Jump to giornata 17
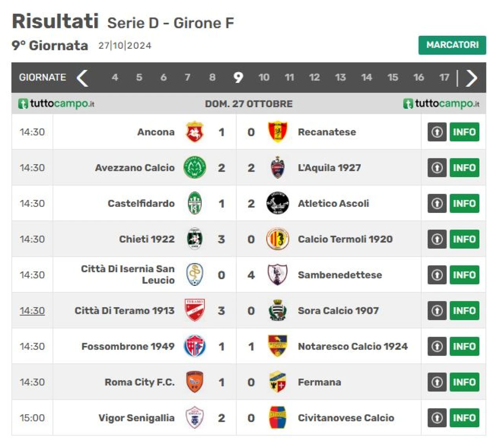Image resolution: width=503 pixels, height=441 pixels. [444, 77]
